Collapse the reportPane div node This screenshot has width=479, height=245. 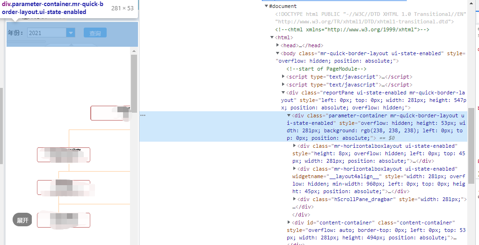283,93
